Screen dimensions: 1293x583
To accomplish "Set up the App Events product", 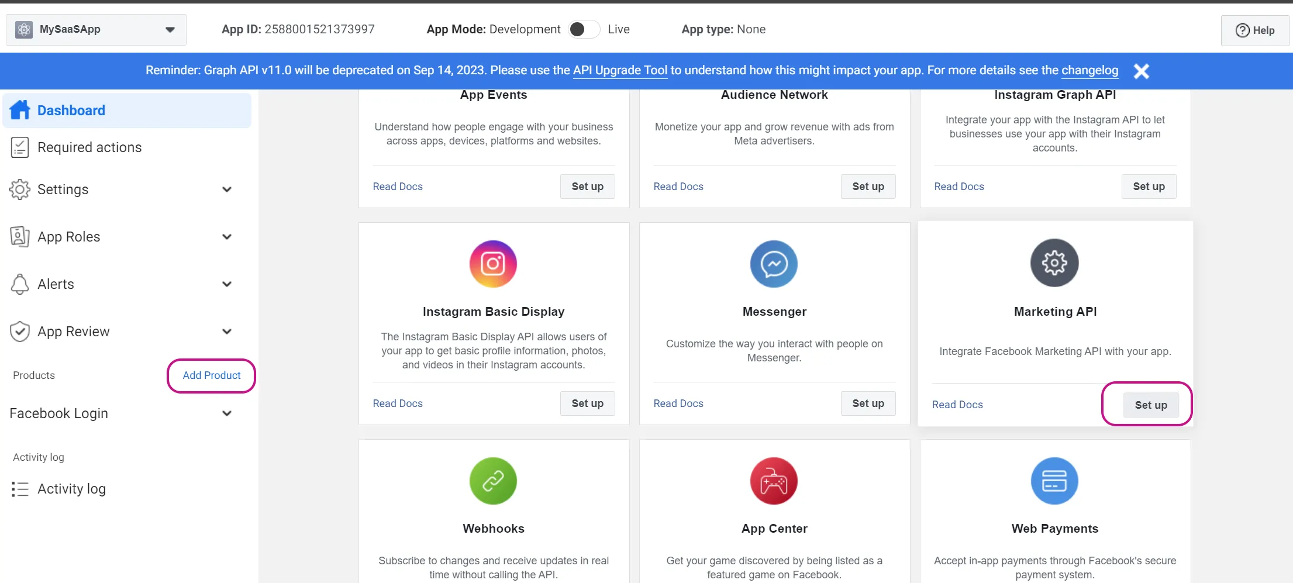I will (x=587, y=187).
